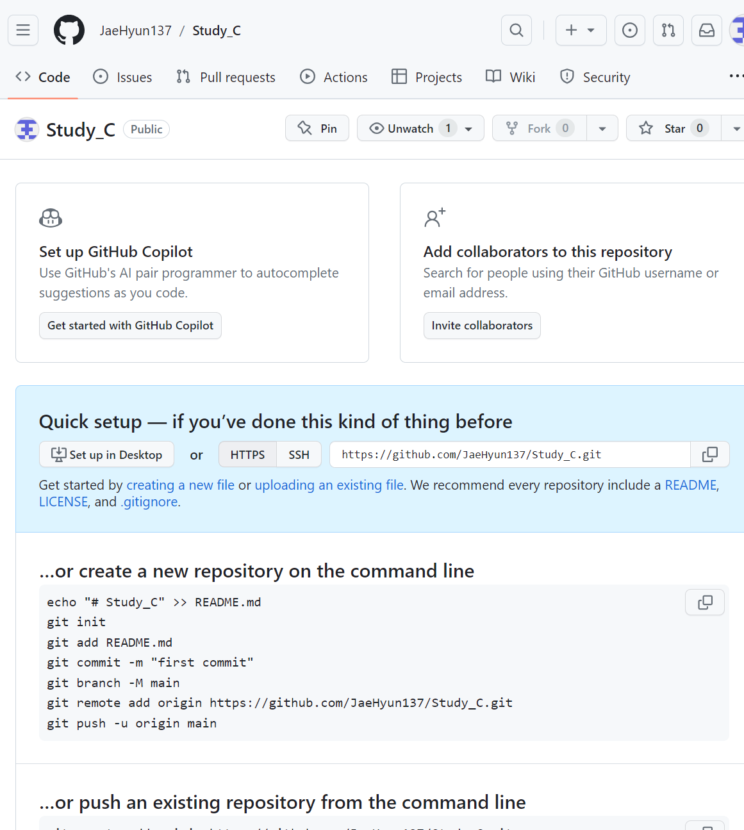Open the README link
The height and width of the screenshot is (830, 744).
[691, 485]
